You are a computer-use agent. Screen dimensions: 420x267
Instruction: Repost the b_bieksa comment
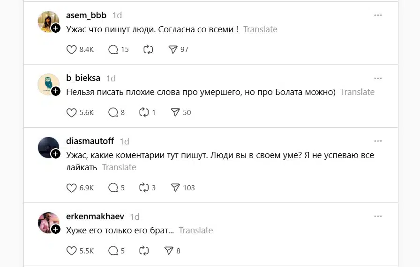[x=144, y=113]
